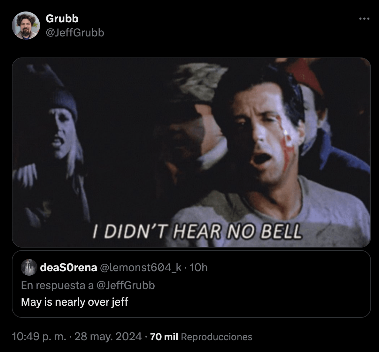Play the 'I didn't hear no bell' GIF
Image resolution: width=379 pixels, height=352 pixels.
[x=191, y=152]
